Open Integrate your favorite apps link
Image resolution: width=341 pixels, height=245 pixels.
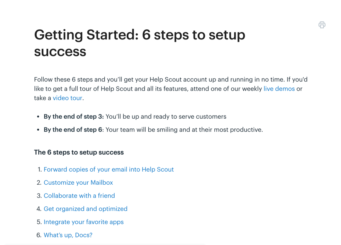[83, 222]
